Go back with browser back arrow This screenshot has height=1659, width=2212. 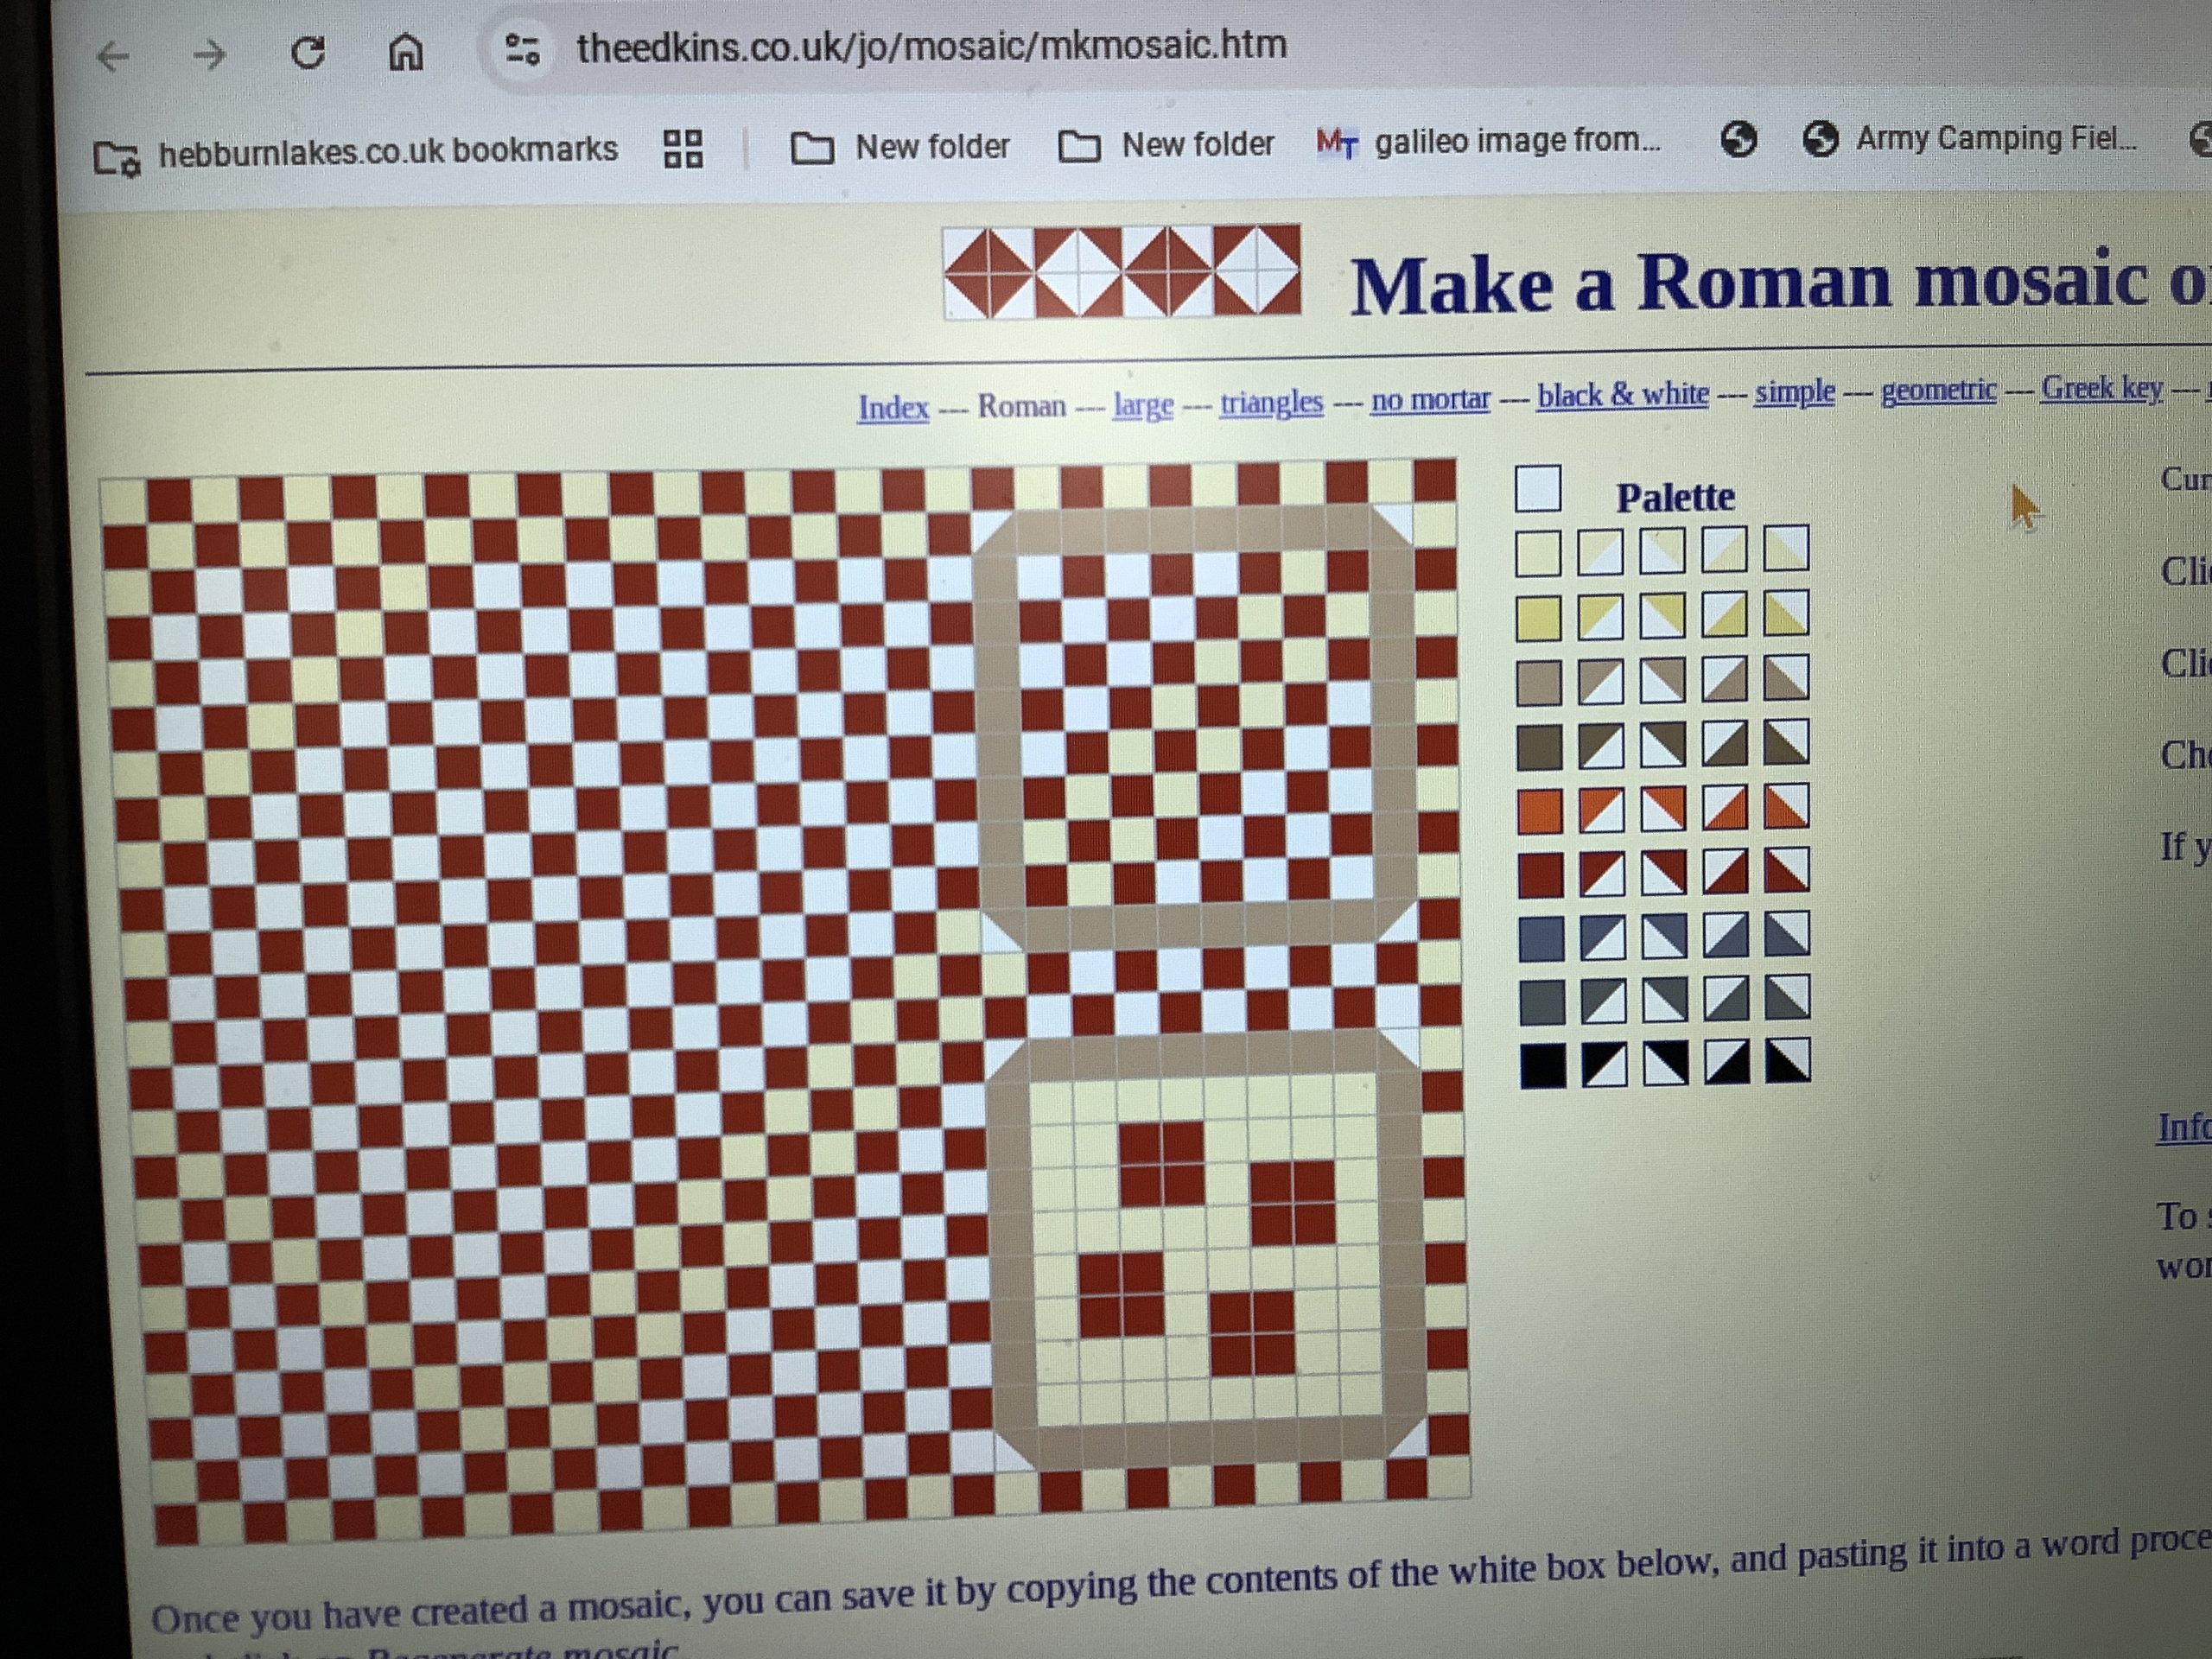(x=113, y=56)
